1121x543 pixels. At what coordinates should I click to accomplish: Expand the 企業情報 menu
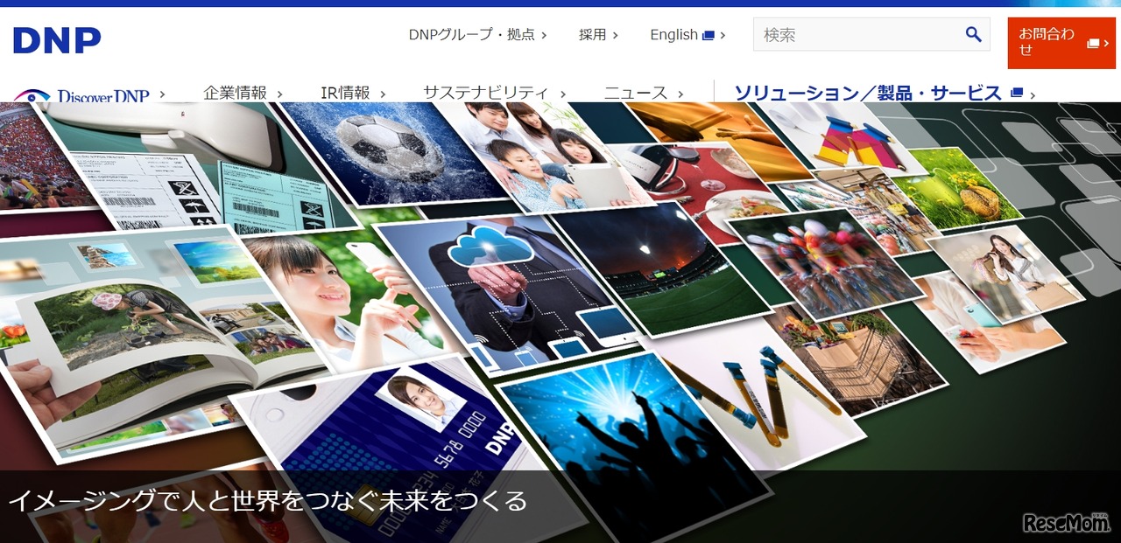pos(243,93)
